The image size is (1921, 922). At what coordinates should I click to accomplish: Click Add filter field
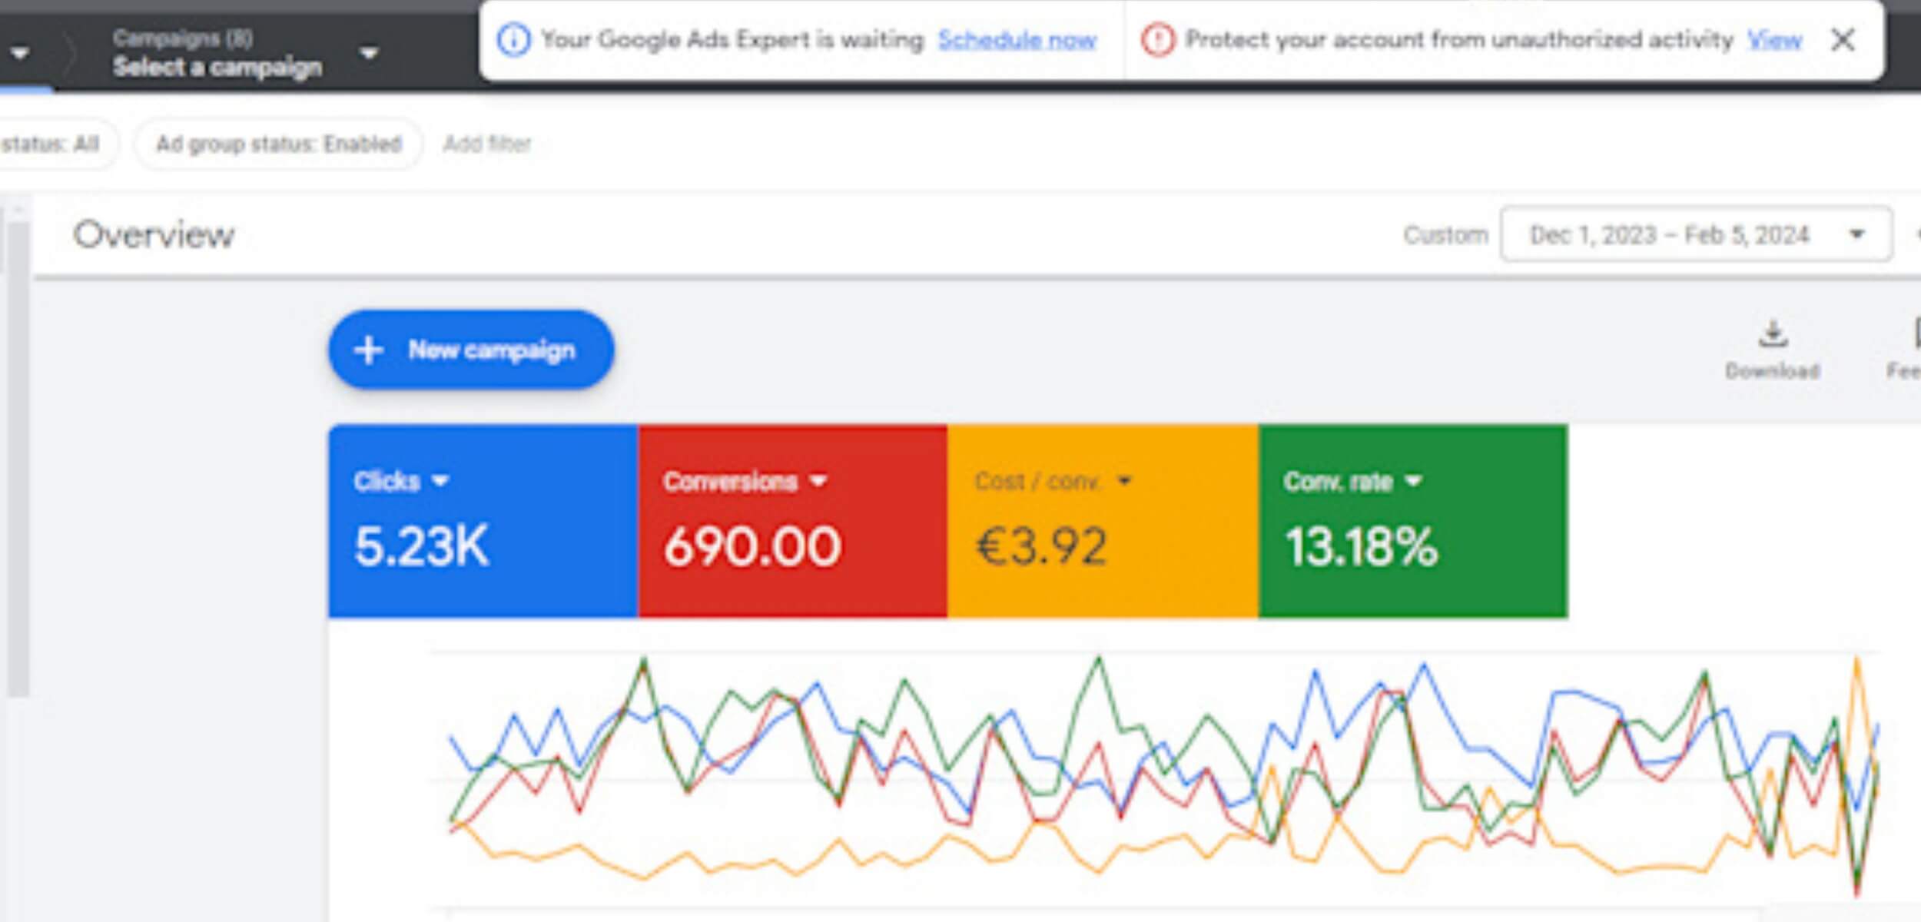[487, 144]
